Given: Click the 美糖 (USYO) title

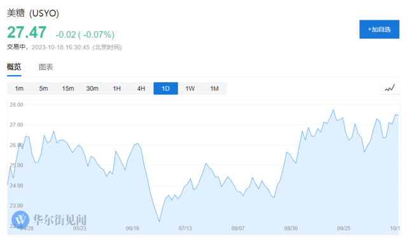Looking at the screenshot, I should [33, 13].
